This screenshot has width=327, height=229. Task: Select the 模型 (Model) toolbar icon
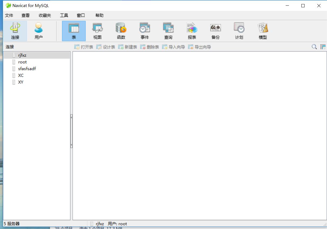[x=263, y=31]
